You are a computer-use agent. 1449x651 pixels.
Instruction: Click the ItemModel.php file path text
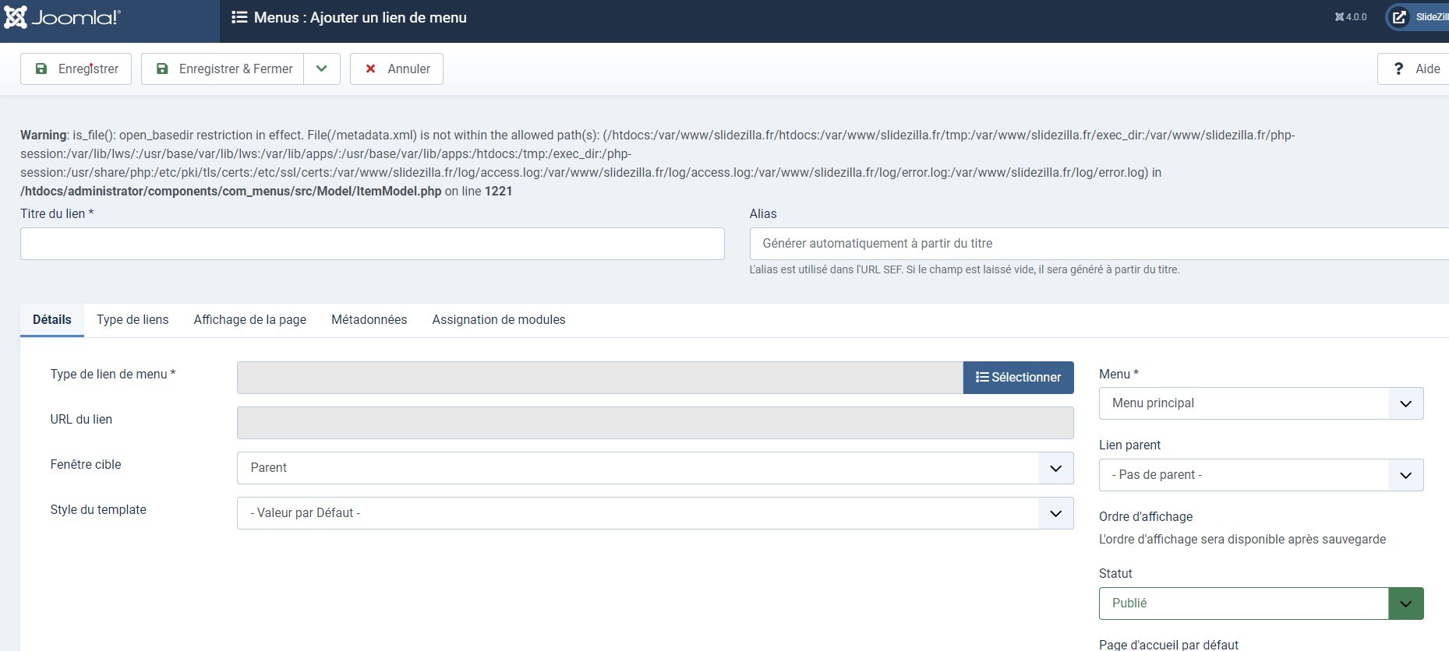pyautogui.click(x=231, y=191)
